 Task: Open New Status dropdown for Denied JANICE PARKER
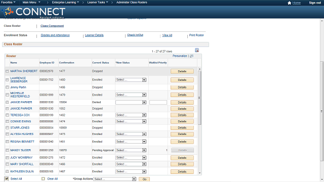pos(131,102)
